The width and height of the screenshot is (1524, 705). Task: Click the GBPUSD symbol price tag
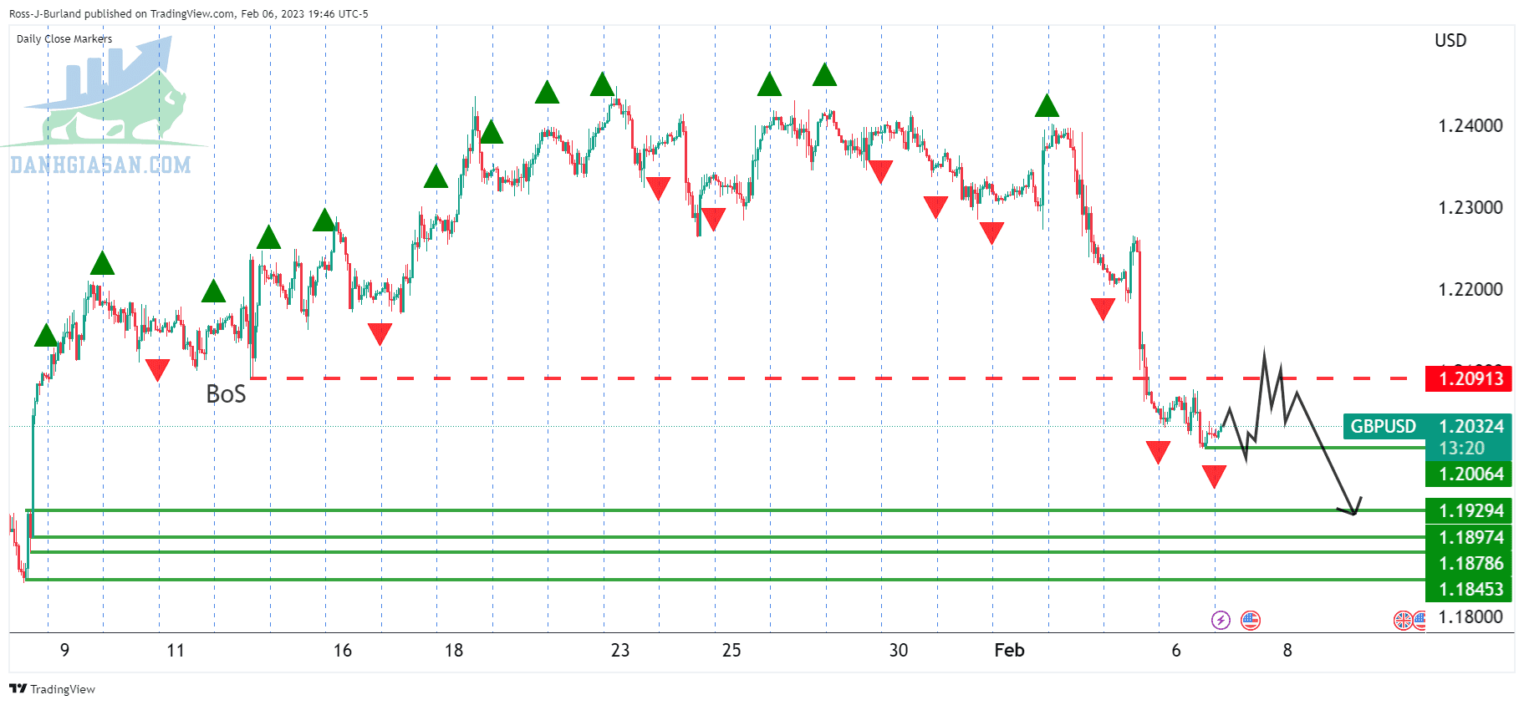[x=1384, y=426]
